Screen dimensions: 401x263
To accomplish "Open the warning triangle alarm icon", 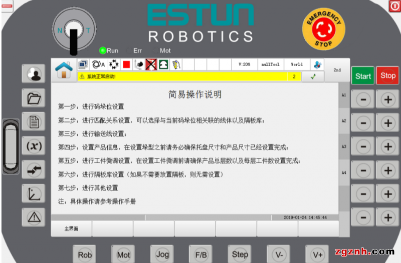I will (x=34, y=217).
